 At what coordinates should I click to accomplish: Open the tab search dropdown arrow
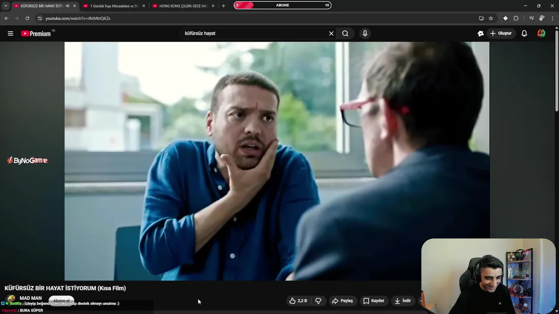tap(6, 6)
